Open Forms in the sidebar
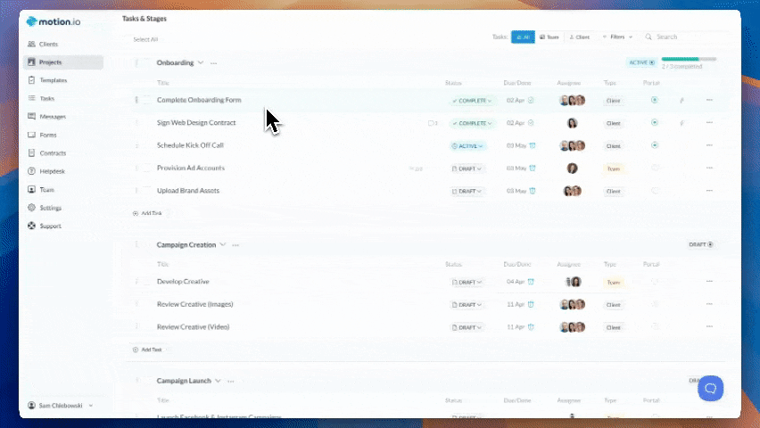Viewport: 760px width, 428px height. pyautogui.click(x=42, y=135)
